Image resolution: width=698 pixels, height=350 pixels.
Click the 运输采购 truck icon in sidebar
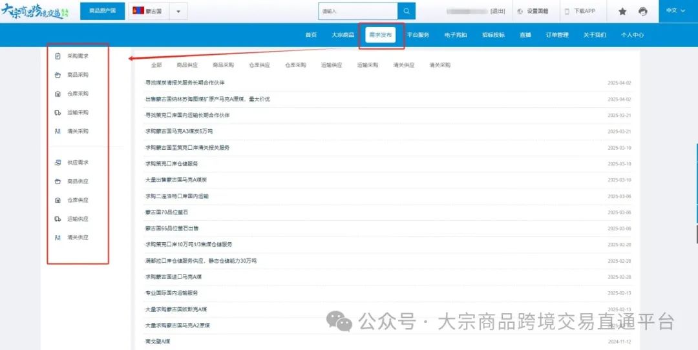coord(58,112)
